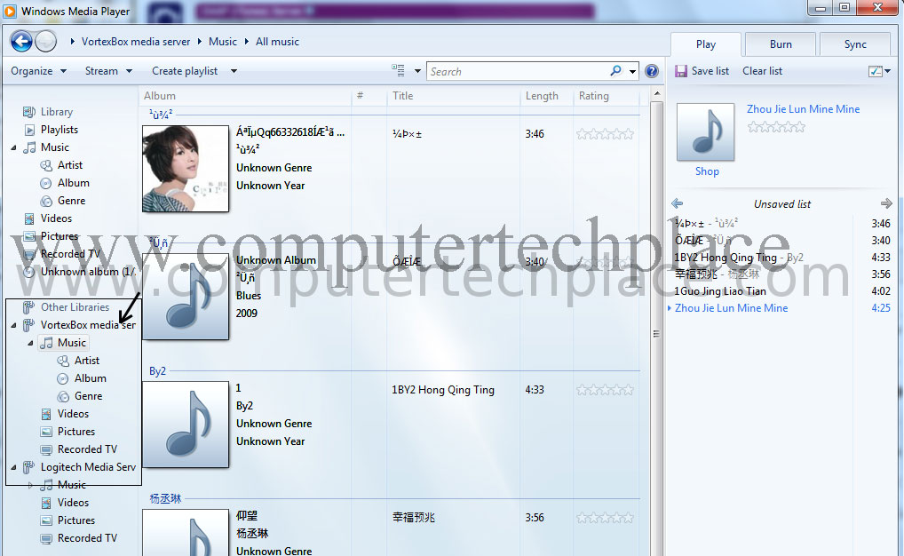Rate 幸福预兆 track with stars
Viewport: 904px width, 556px height.
(x=605, y=518)
